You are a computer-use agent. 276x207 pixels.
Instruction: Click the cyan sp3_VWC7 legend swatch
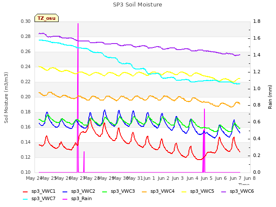pos(25,199)
